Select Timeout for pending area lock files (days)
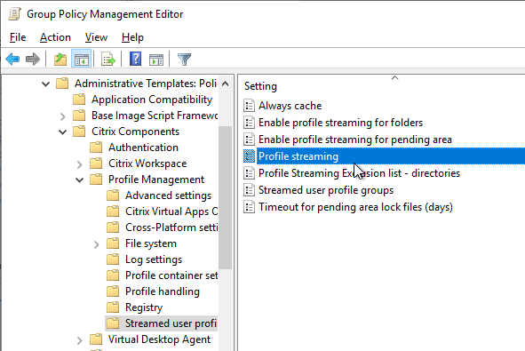Viewport: 525px width, 351px height. [355, 207]
